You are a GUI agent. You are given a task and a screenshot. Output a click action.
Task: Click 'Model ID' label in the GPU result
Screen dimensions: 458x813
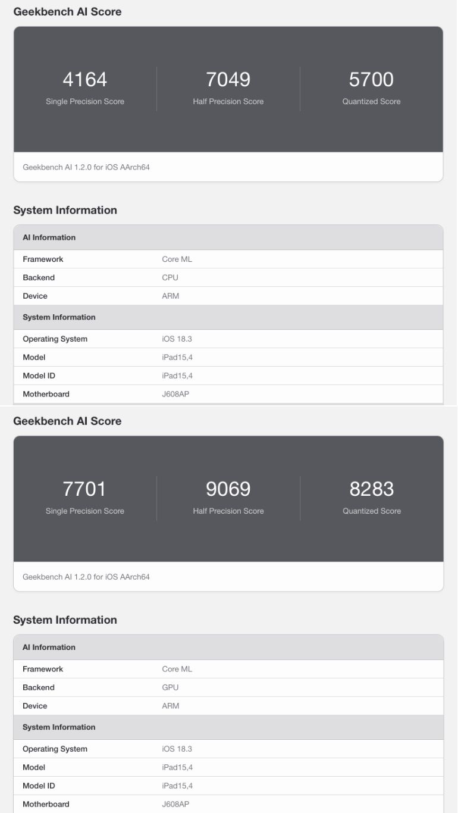[39, 786]
